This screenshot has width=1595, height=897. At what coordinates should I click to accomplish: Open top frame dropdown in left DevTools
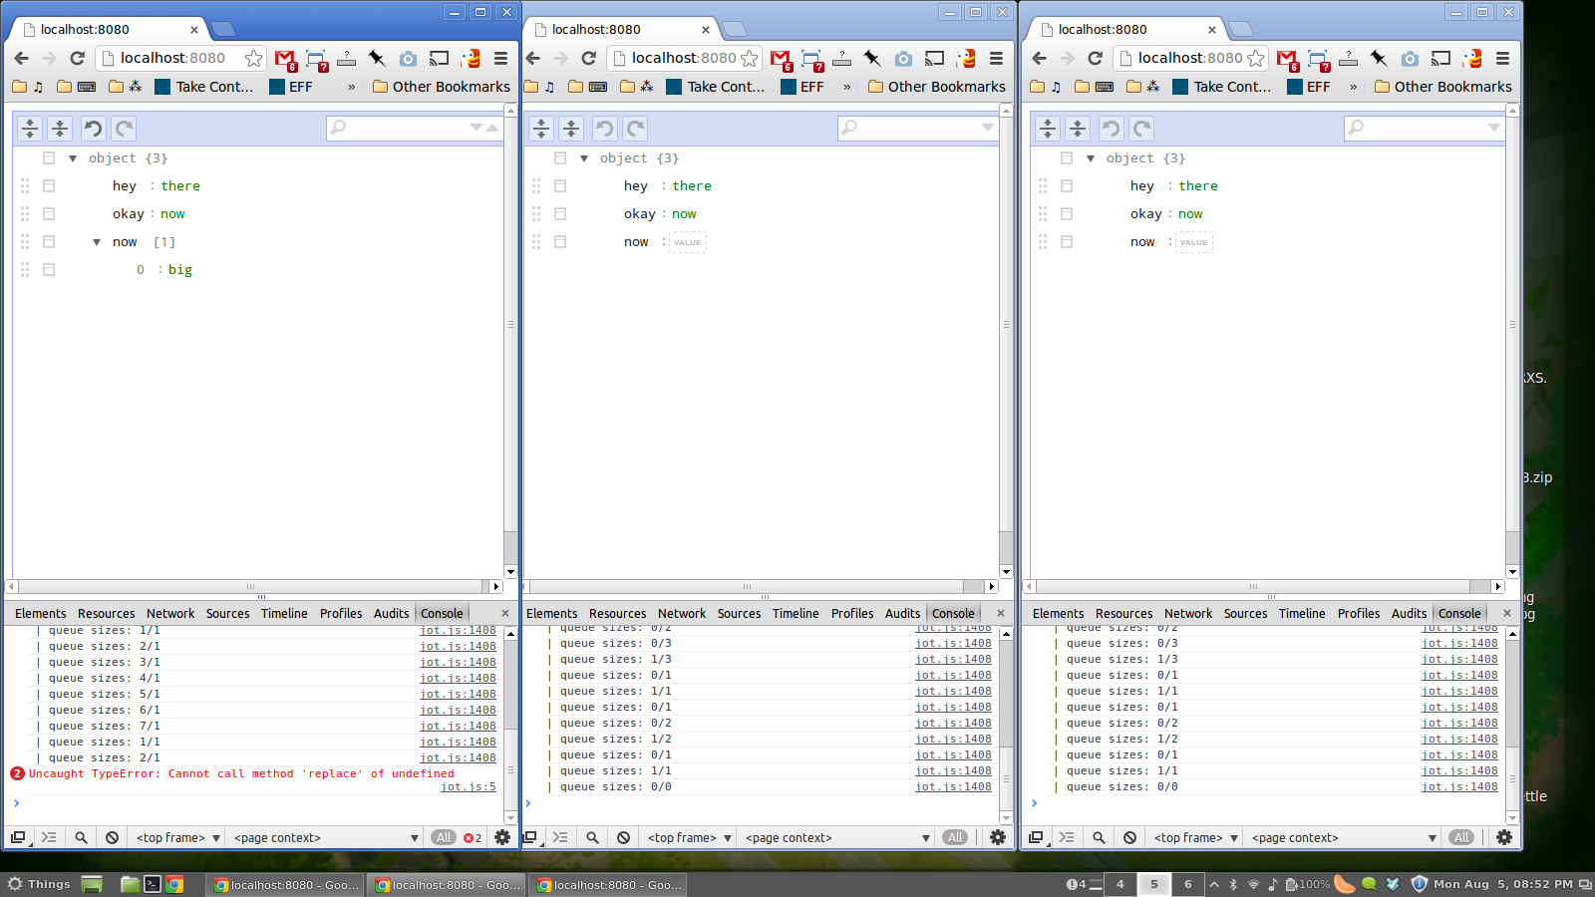coord(177,837)
